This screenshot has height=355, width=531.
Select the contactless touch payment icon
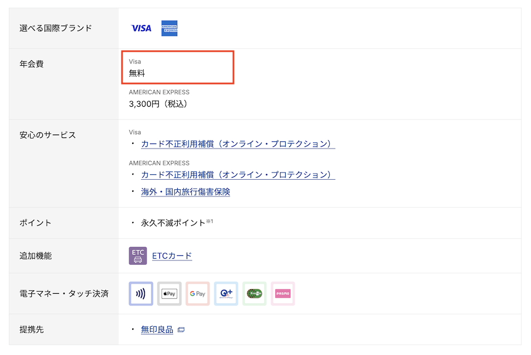[x=140, y=293]
